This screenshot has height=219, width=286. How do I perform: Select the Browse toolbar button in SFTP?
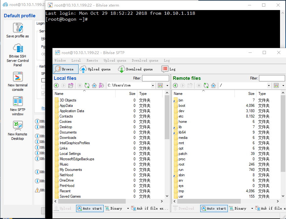tap(66, 69)
